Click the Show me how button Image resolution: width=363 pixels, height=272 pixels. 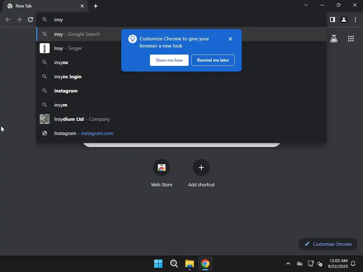[x=169, y=60]
